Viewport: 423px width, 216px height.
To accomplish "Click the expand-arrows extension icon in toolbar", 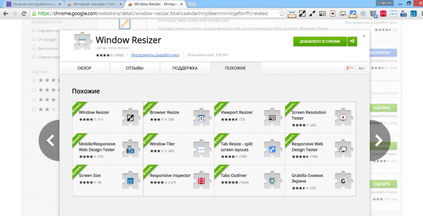I will 302,14.
